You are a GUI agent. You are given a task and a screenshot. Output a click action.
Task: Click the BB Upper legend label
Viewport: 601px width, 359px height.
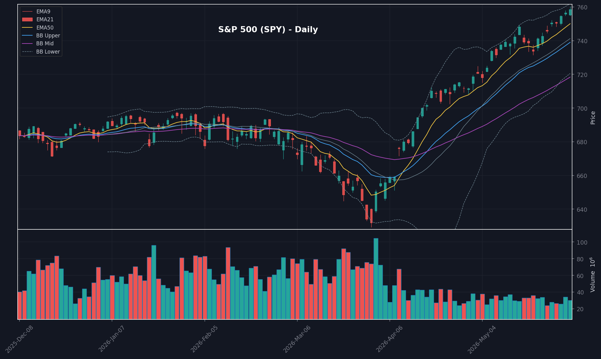point(48,36)
